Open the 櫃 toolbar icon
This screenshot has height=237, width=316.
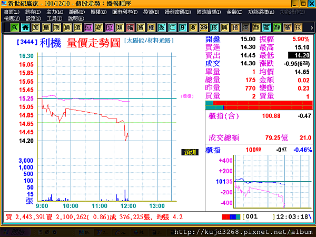point(46,27)
